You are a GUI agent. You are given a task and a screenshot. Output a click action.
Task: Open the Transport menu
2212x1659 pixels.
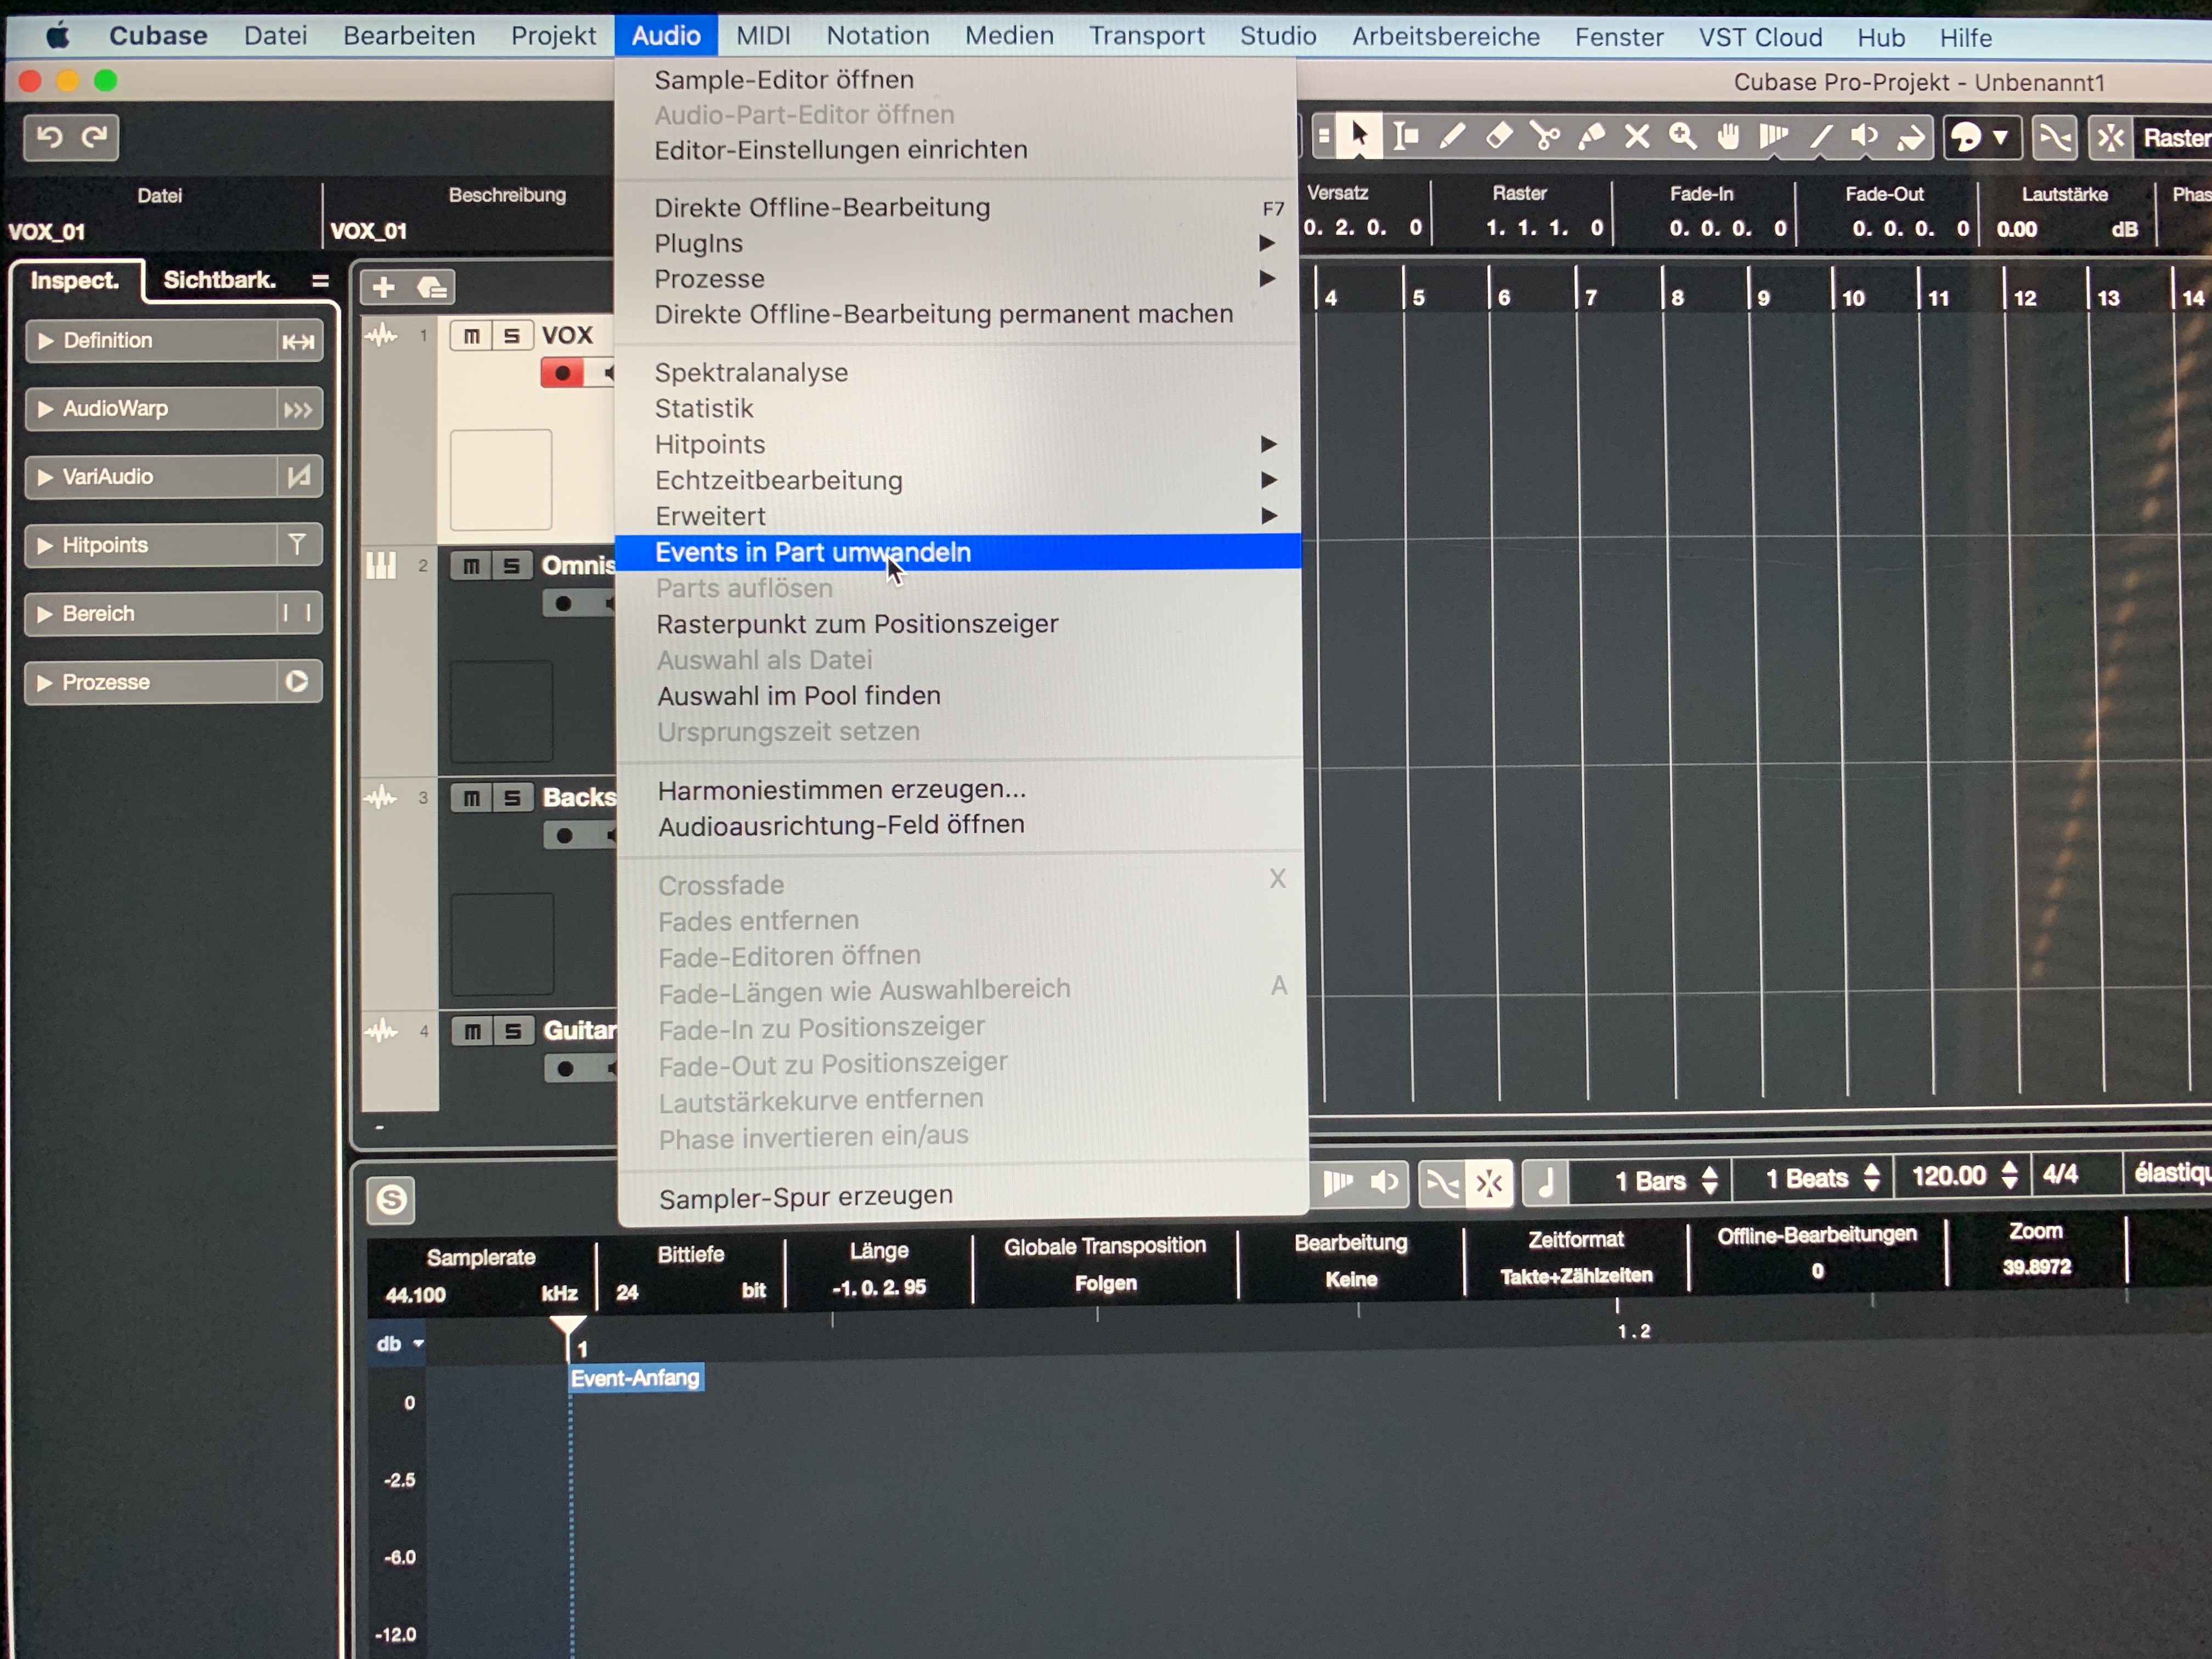1146,36
